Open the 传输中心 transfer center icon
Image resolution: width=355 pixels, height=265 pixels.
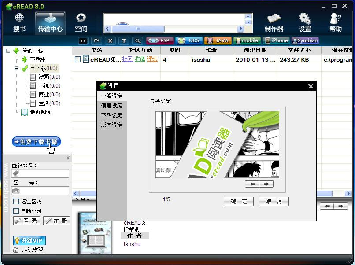tap(50, 23)
